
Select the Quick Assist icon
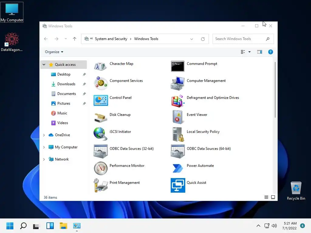tap(178, 185)
